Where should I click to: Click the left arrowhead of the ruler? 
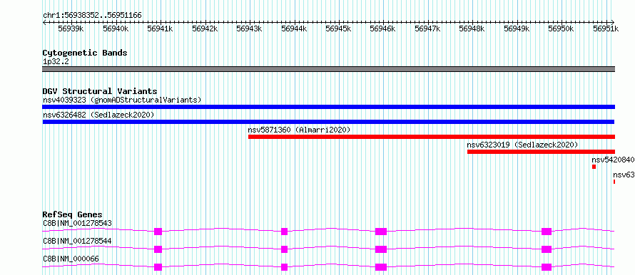(x=44, y=23)
